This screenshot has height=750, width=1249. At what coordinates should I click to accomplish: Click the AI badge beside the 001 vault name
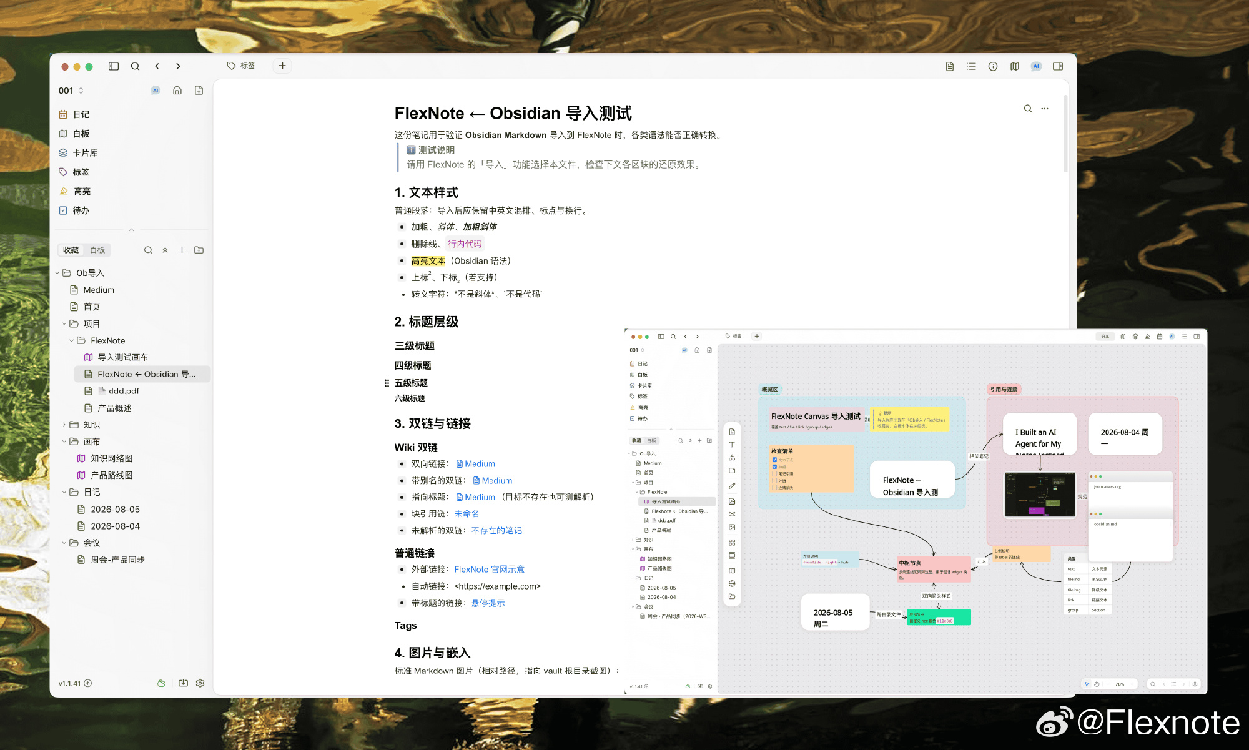pos(156,91)
